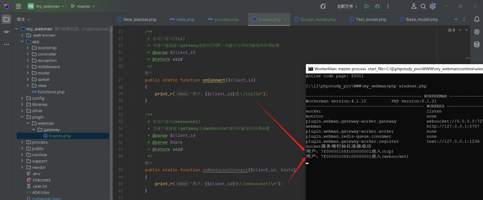Toggle the Project tool window folder icon
The width and height of the screenshot is (483, 200).
point(6,19)
